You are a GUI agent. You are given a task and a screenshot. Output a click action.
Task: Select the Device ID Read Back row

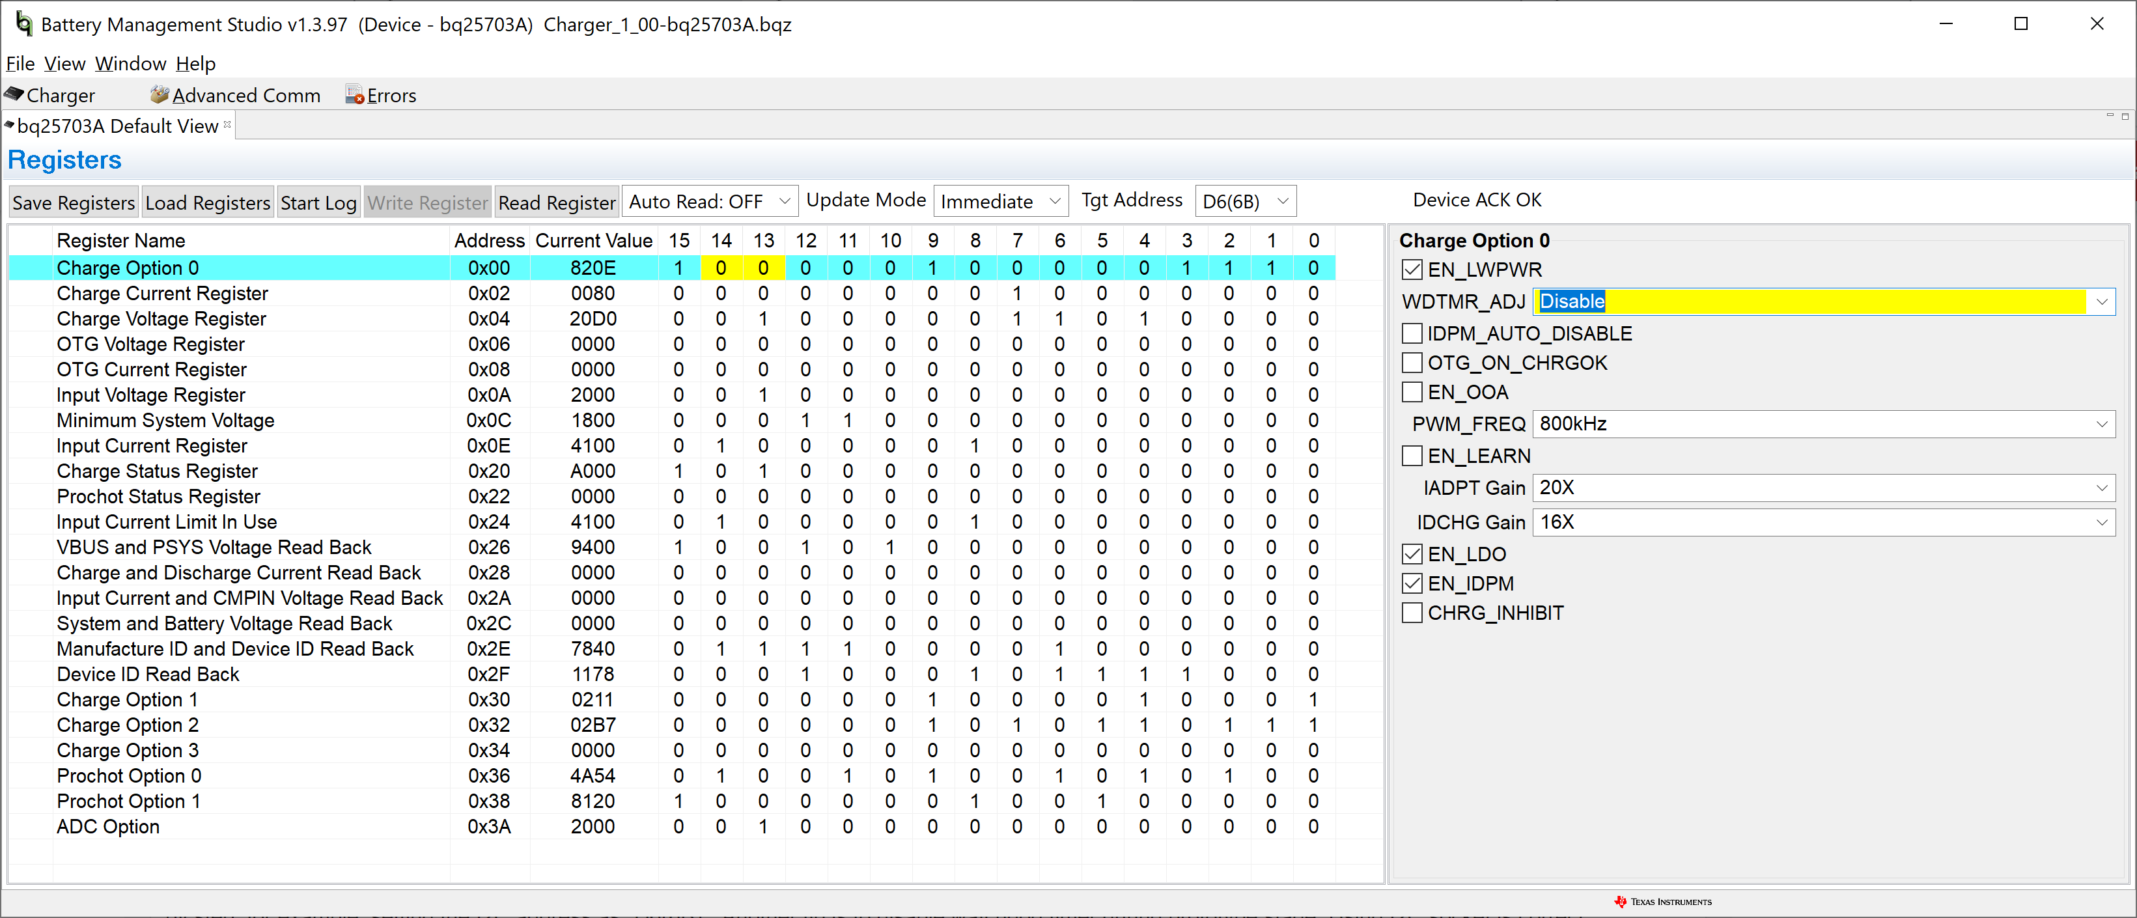pos(672,675)
